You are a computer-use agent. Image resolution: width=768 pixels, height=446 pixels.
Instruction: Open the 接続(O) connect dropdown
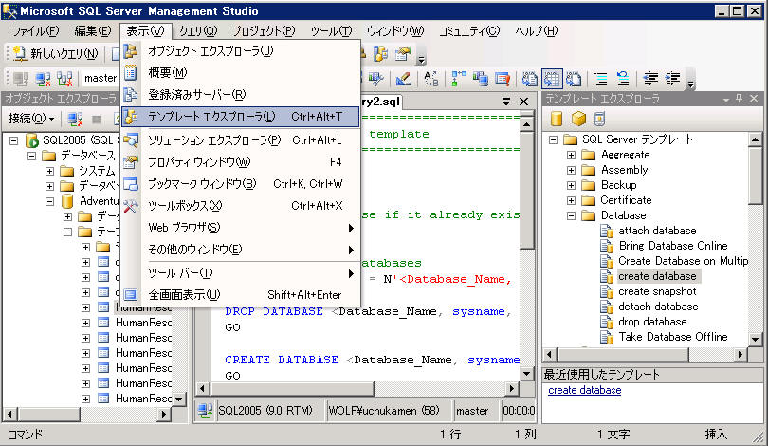(x=31, y=119)
